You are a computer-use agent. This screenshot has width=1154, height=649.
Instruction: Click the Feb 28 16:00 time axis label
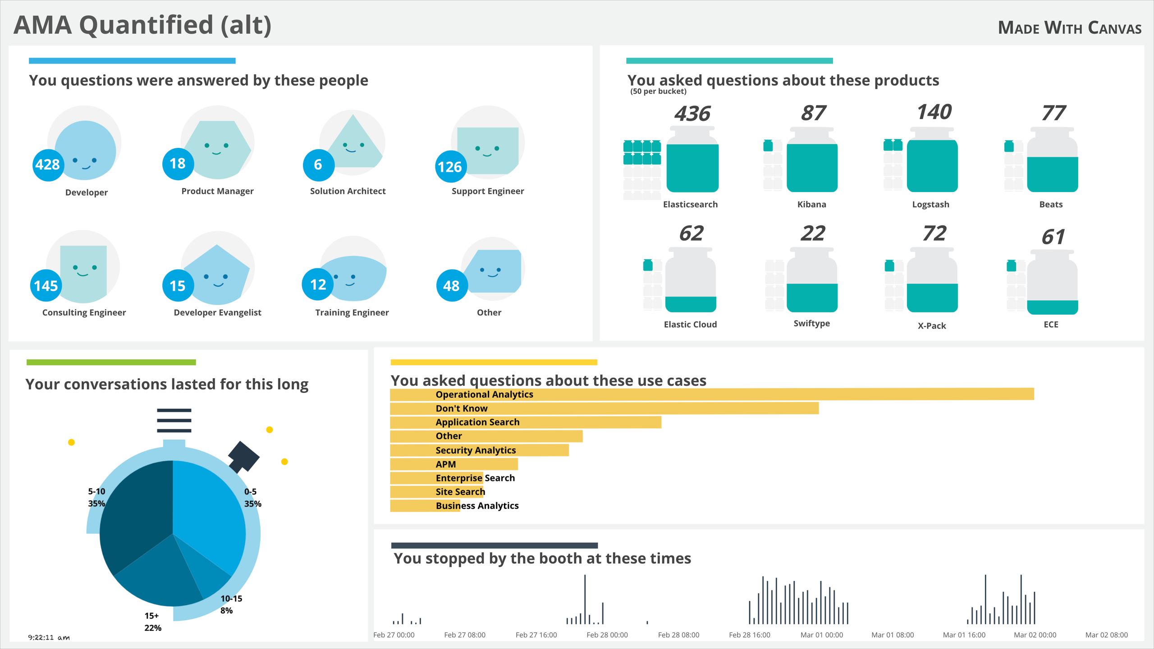(x=749, y=635)
